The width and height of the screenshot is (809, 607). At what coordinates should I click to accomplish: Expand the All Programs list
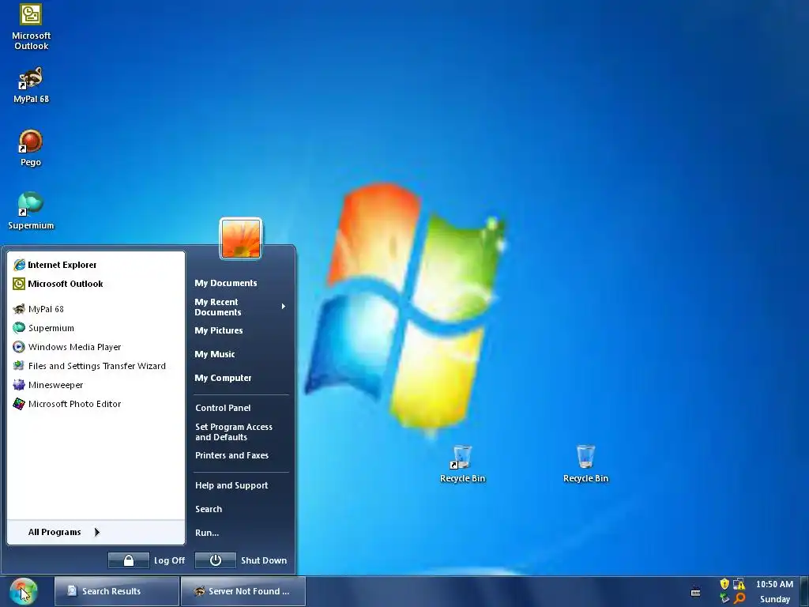click(96, 532)
